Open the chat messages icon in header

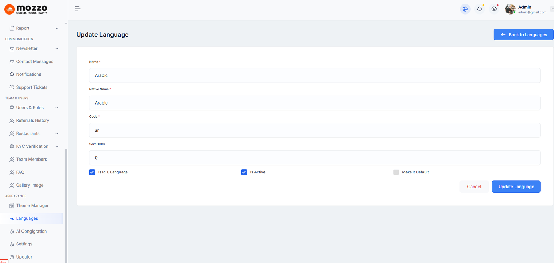pos(494,9)
